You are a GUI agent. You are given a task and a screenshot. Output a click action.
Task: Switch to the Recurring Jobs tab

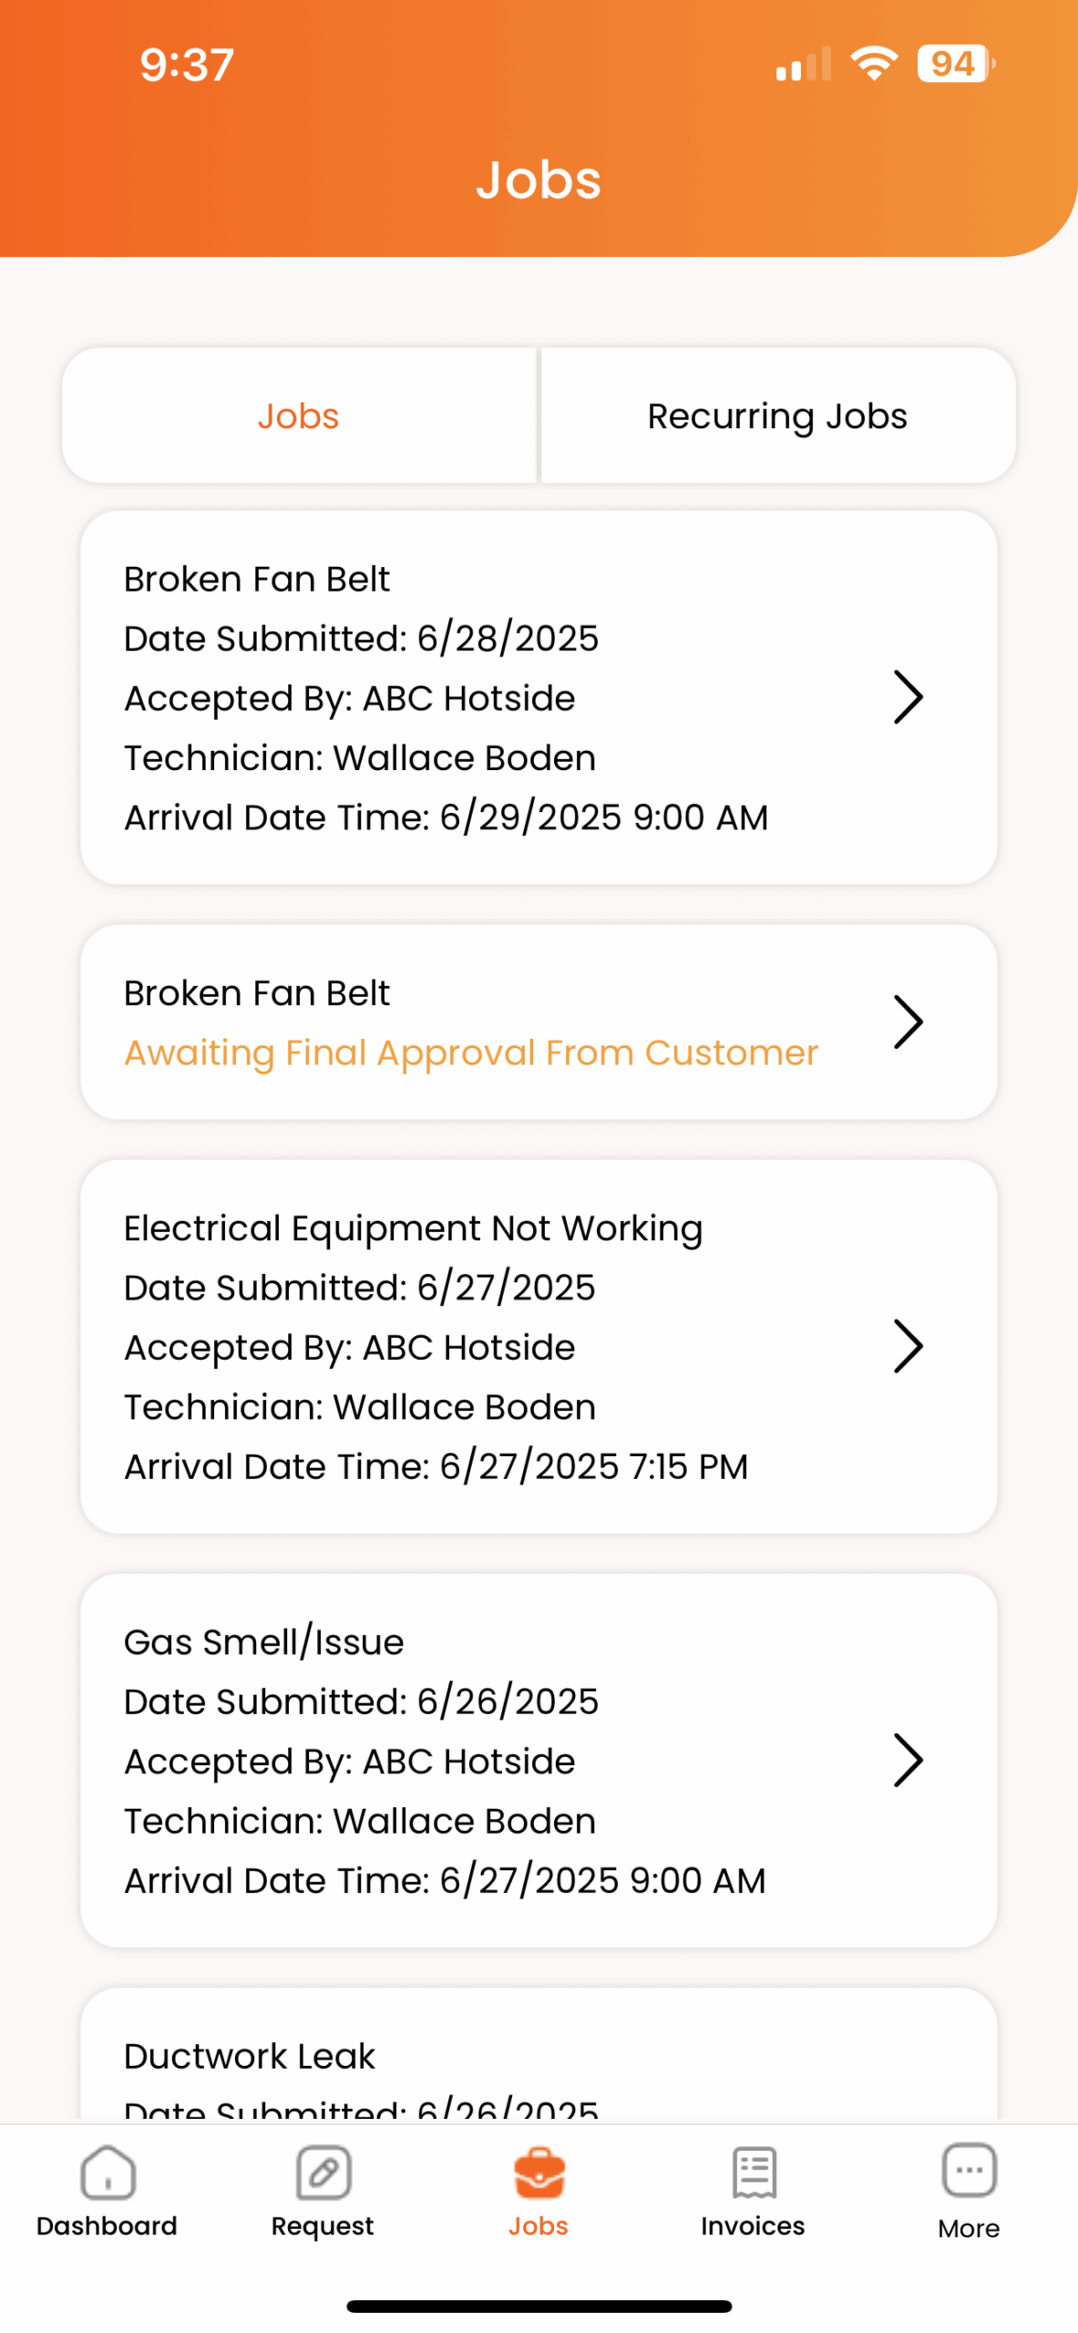(777, 416)
